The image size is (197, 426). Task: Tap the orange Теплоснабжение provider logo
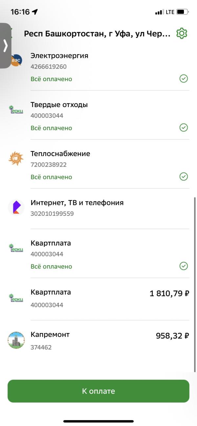point(16,158)
